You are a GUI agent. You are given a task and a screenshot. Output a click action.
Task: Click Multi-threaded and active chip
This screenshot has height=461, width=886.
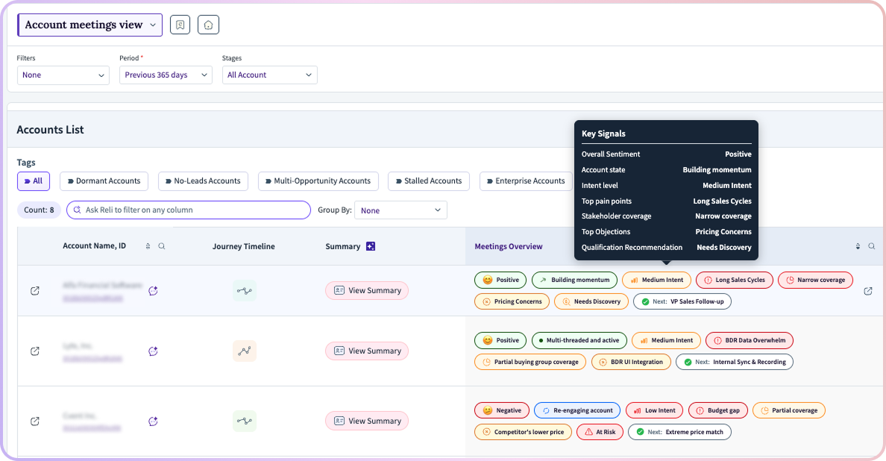[x=579, y=341]
